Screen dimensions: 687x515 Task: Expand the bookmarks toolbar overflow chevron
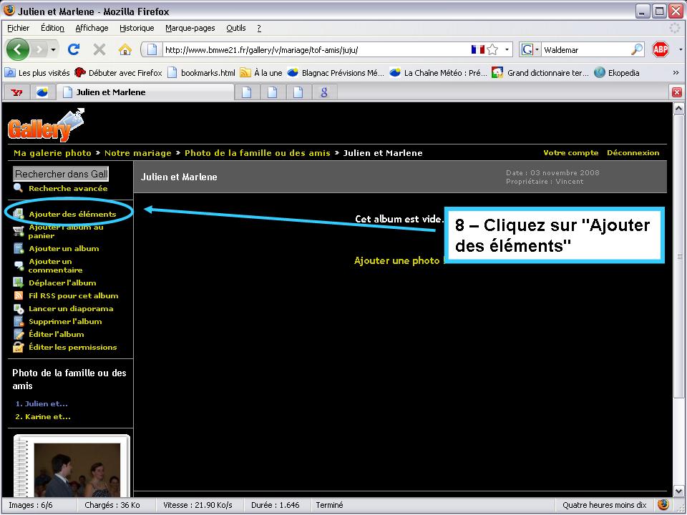pos(676,72)
